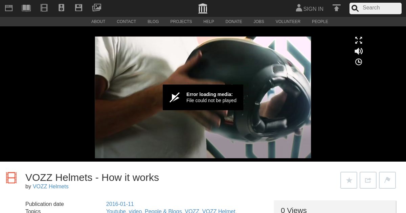Click the 0 Views statistic
The image size is (406, 213).
[x=294, y=210]
